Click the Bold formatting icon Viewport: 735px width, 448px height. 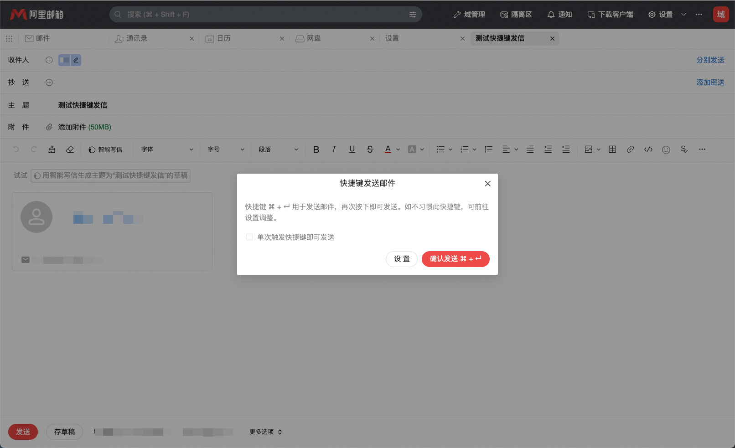[316, 149]
